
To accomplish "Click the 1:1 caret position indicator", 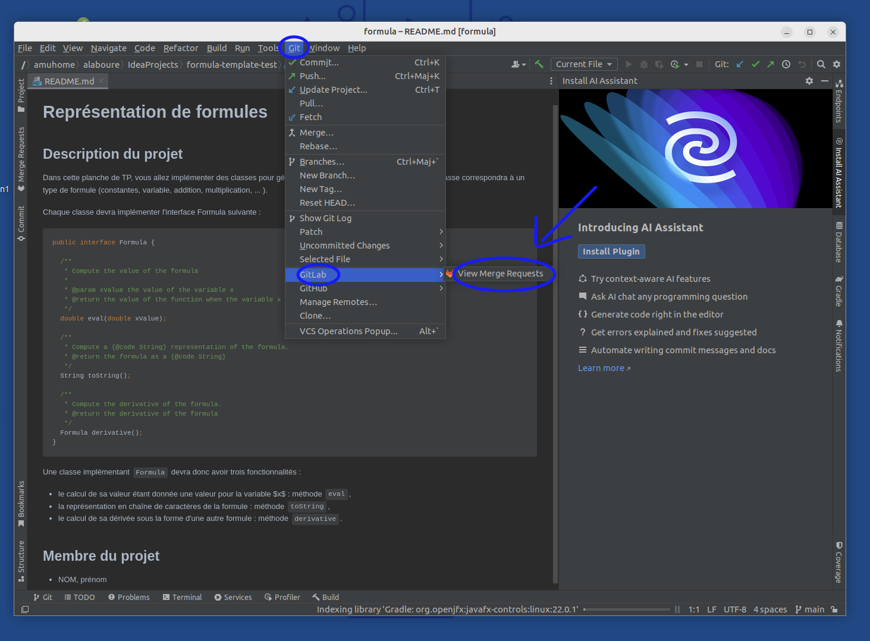I will click(694, 609).
